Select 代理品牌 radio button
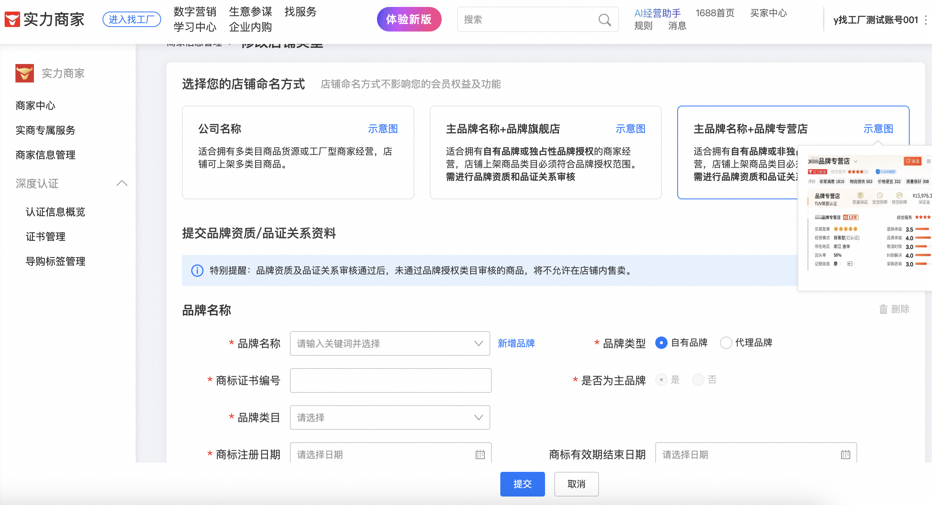This screenshot has width=932, height=505. pyautogui.click(x=726, y=343)
